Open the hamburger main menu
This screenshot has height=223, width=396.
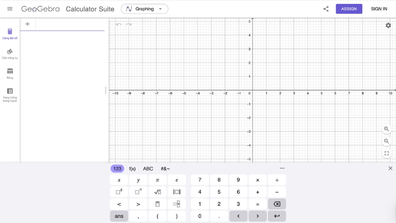pos(10,9)
